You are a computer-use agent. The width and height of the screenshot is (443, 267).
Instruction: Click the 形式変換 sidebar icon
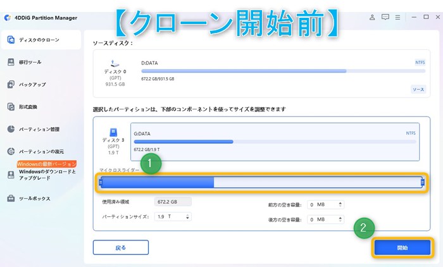pos(11,107)
